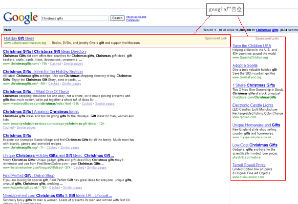Screen dimensions: 298x204
Task: Open Cached link for iwantoneofthose.com result
Action: click(x=87, y=104)
